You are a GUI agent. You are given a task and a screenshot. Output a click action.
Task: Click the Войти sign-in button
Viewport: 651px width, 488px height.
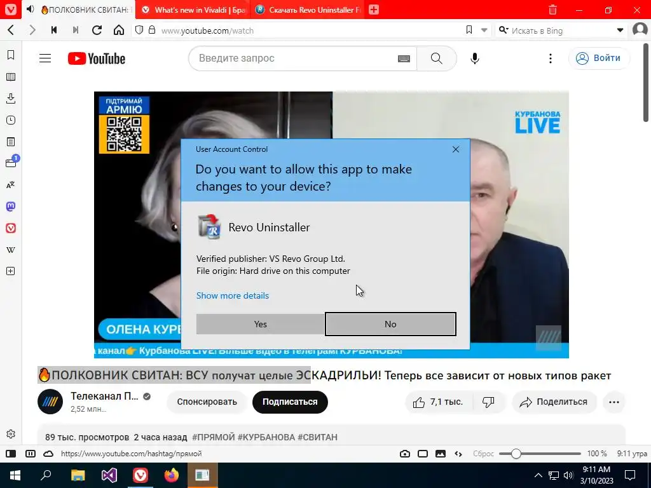(598, 58)
